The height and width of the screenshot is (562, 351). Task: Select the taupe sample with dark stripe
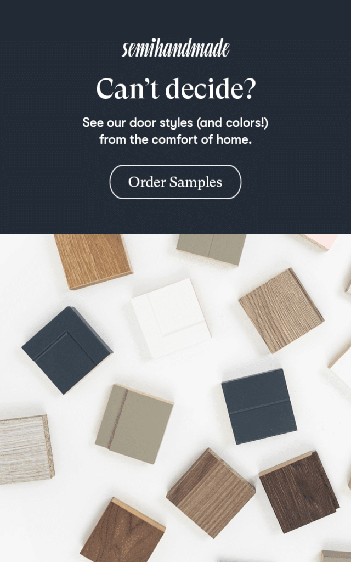pos(134,424)
